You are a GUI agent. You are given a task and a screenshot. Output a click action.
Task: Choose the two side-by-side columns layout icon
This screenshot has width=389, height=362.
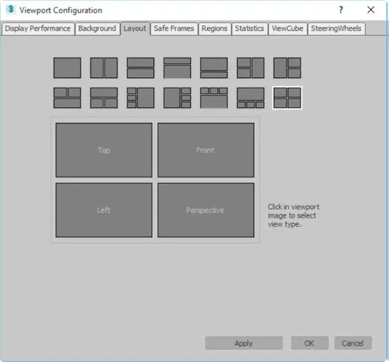pyautogui.click(x=104, y=68)
